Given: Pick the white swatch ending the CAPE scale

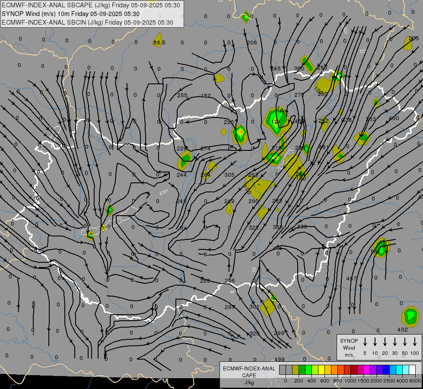Looking at the screenshot, I should 412,370.
